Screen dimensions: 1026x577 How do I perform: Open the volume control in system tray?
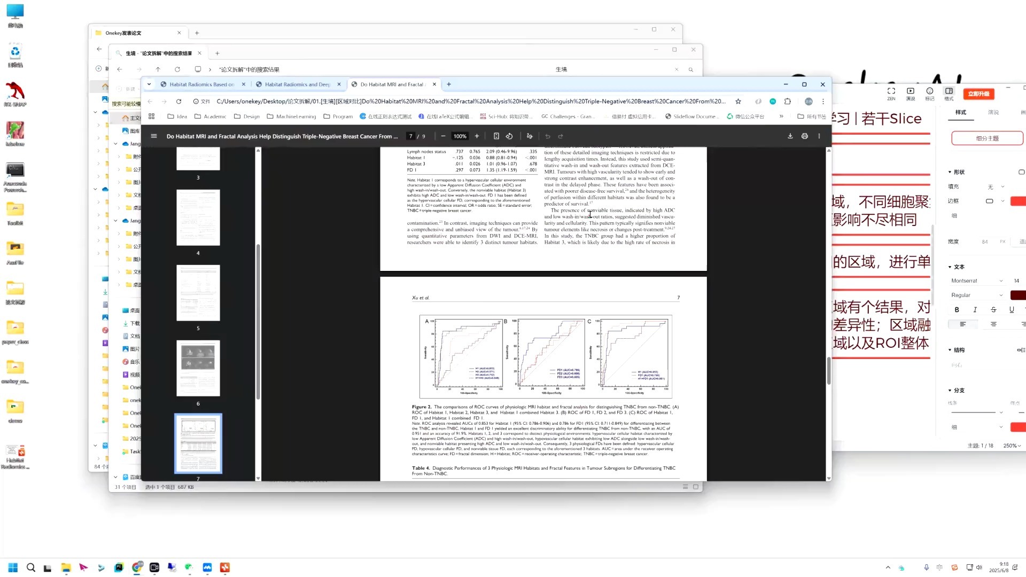pyautogui.click(x=979, y=567)
